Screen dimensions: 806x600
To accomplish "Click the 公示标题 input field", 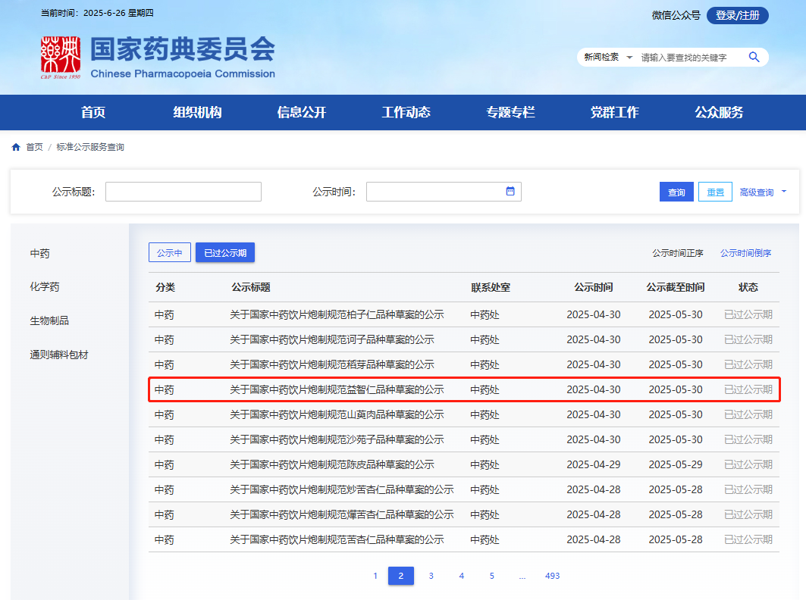I will pos(183,192).
